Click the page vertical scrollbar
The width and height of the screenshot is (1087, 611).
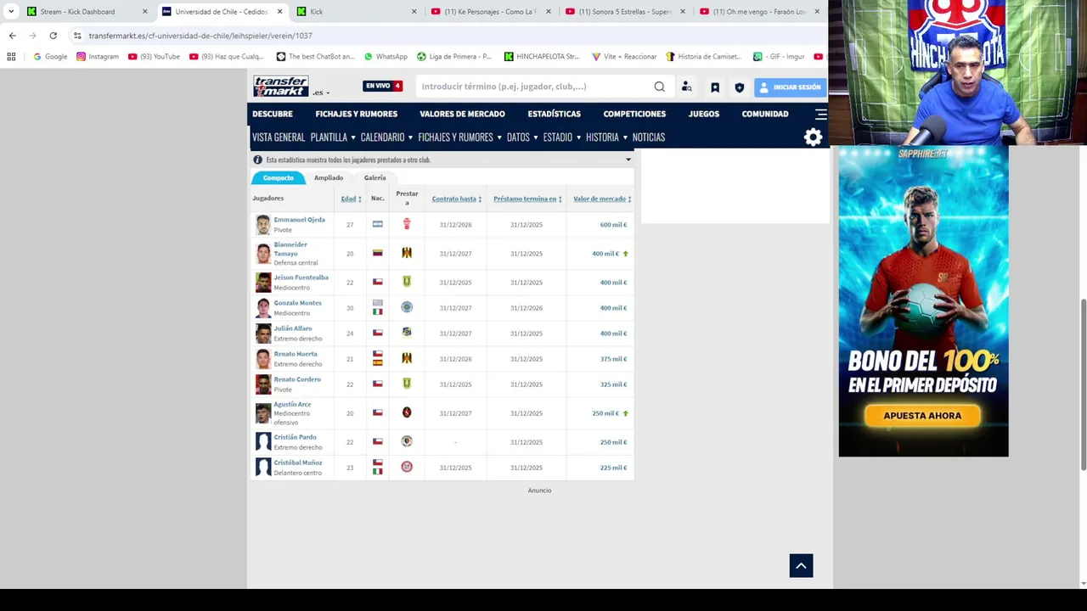[x=1083, y=384]
